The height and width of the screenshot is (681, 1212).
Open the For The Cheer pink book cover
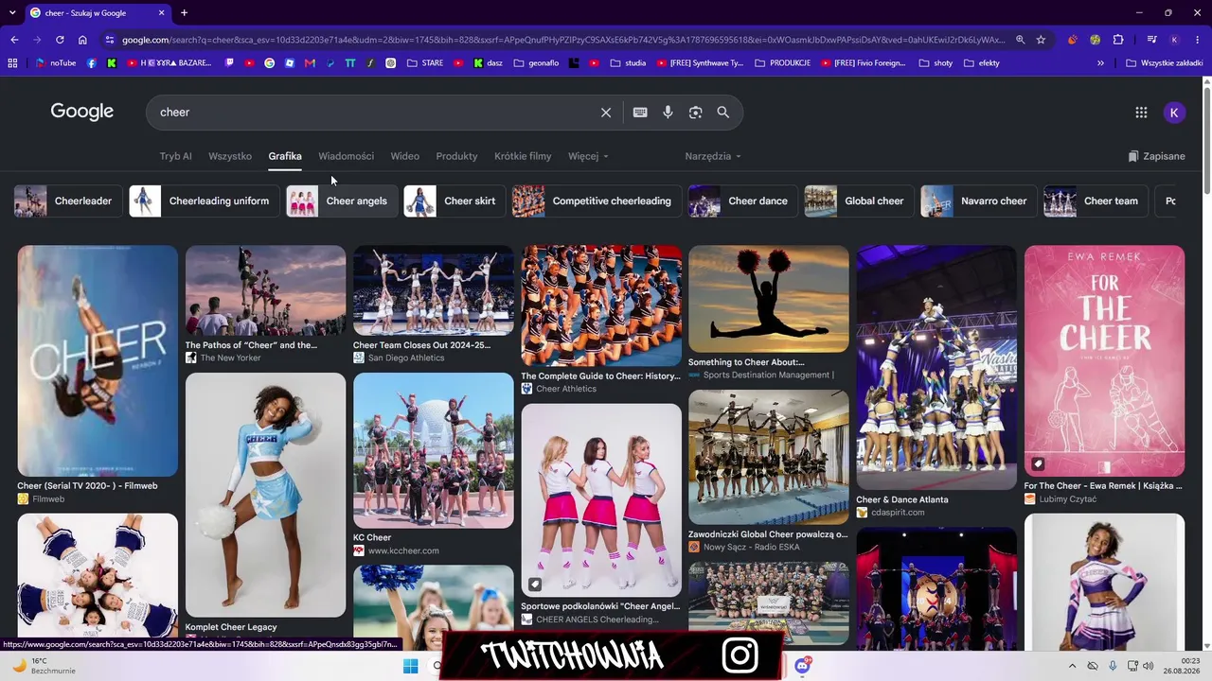pyautogui.click(x=1104, y=361)
